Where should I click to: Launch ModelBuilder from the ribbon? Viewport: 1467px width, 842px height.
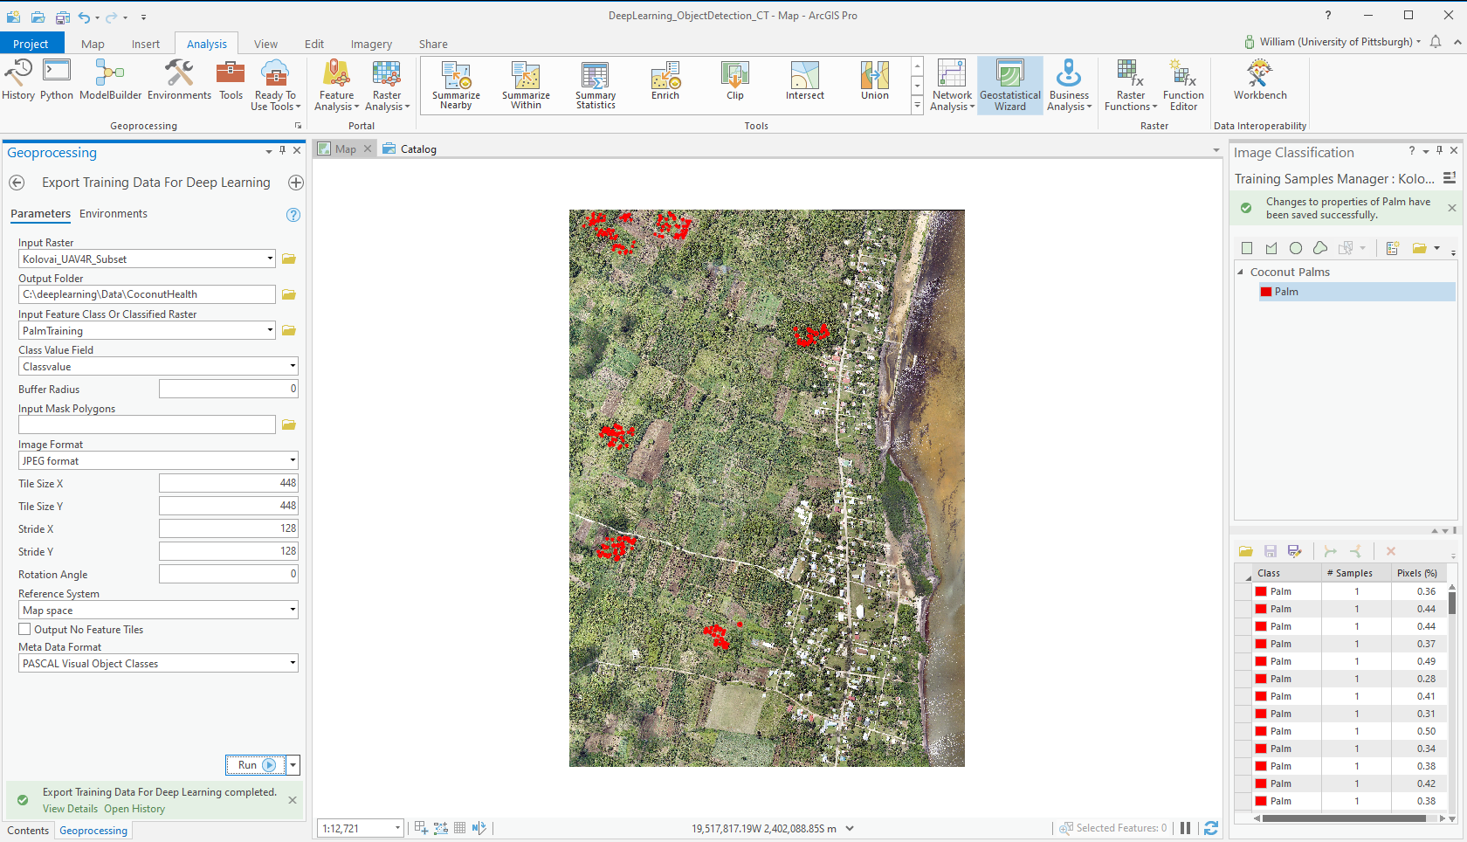pos(110,80)
